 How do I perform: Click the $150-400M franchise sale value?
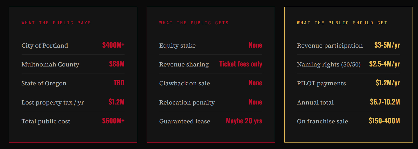pos(384,121)
